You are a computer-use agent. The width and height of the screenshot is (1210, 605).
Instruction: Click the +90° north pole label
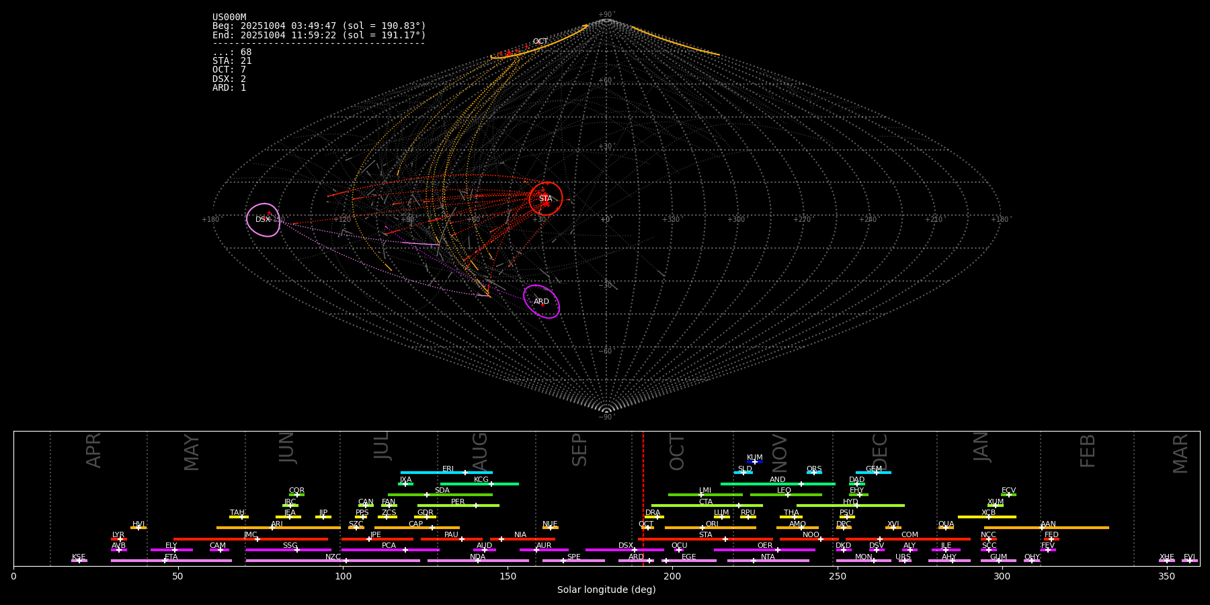tap(606, 15)
